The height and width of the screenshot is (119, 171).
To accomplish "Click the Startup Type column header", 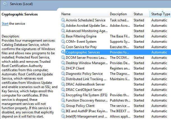I will pyautogui.click(x=160, y=14).
